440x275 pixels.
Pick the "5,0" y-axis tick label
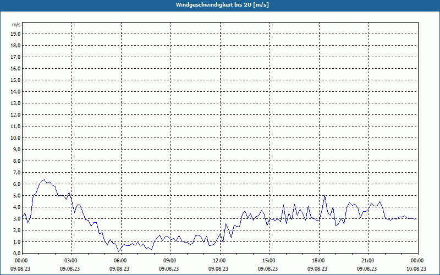(x=17, y=195)
